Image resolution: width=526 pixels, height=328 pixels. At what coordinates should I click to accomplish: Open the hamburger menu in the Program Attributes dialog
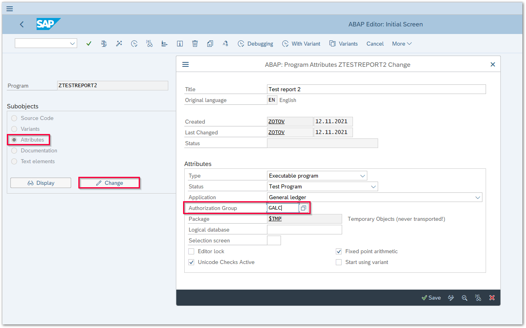185,64
